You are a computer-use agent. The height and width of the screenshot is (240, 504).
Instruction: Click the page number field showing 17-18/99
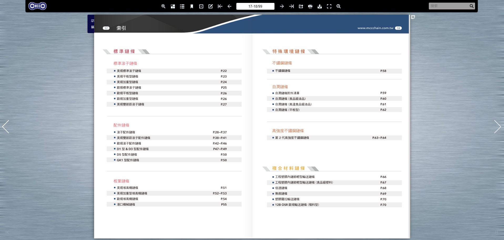click(x=255, y=6)
